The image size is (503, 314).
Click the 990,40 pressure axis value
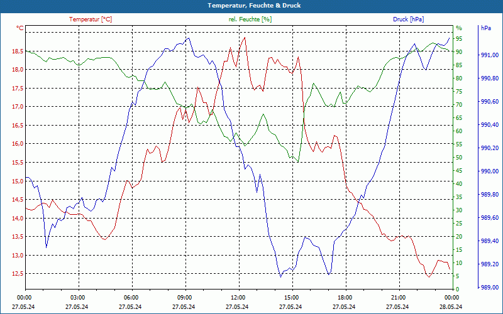click(490, 125)
